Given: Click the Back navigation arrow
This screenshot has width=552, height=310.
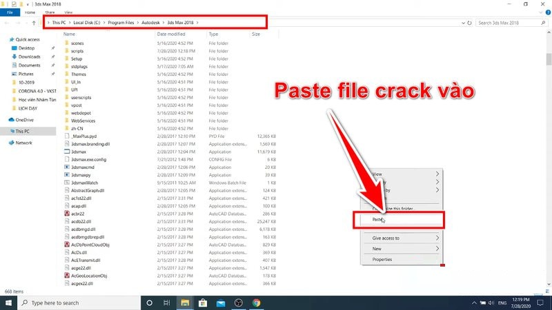Looking at the screenshot, I should (x=7, y=23).
